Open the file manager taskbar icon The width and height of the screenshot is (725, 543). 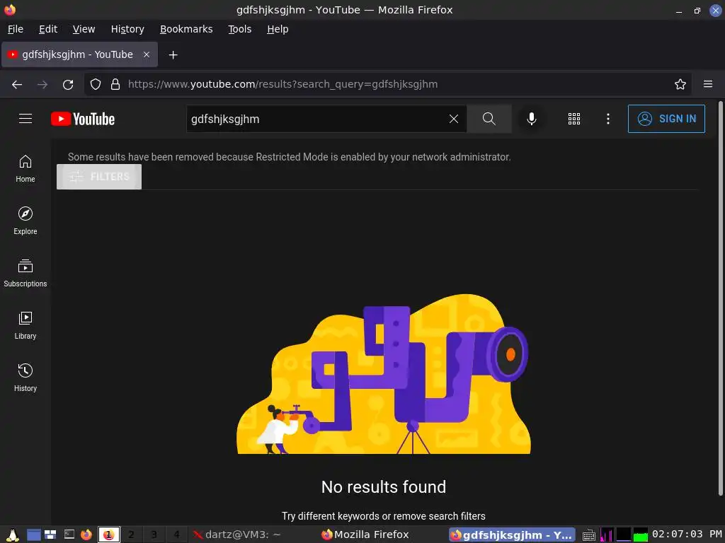[50, 535]
